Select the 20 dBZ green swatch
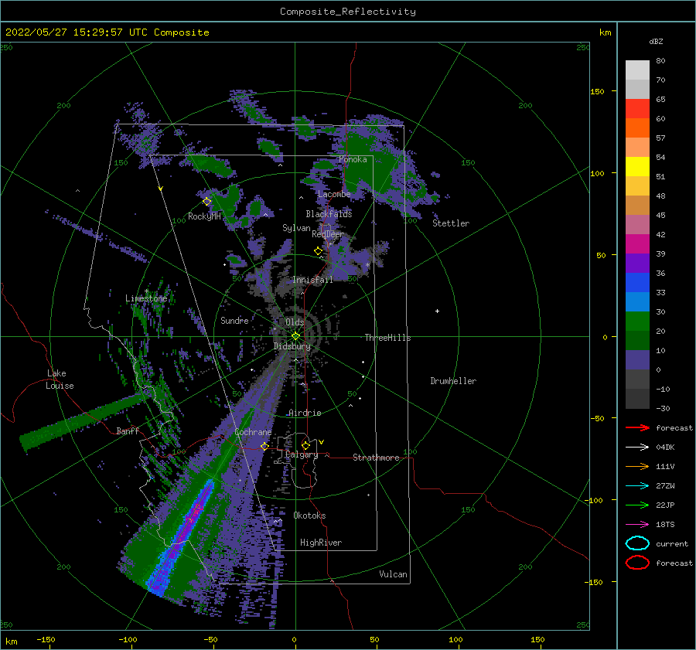 click(x=637, y=322)
